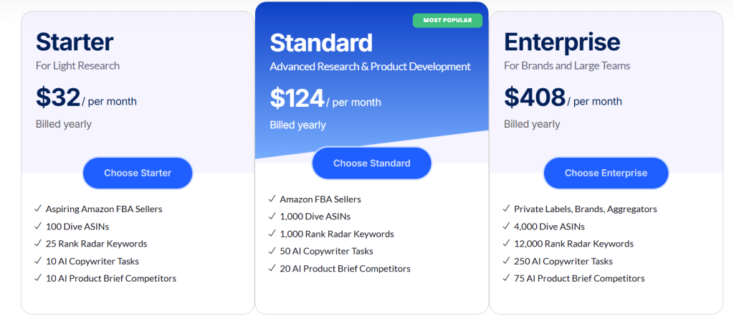Click the Choose Starter button
Screen dimensions: 734x319
pos(138,173)
